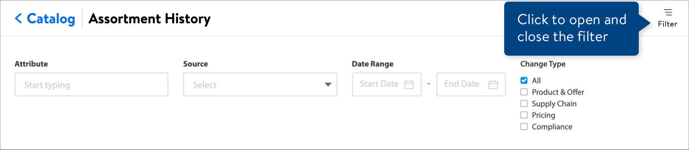Image resolution: width=689 pixels, height=150 pixels.
Task: Click the back chevron beside Catalog
Action: (x=18, y=18)
